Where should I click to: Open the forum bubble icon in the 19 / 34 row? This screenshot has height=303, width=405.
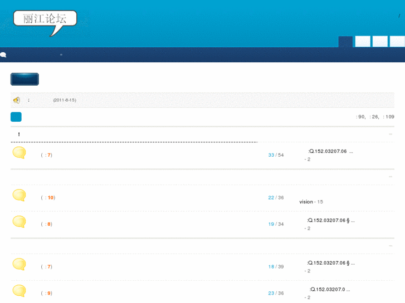pos(19,222)
